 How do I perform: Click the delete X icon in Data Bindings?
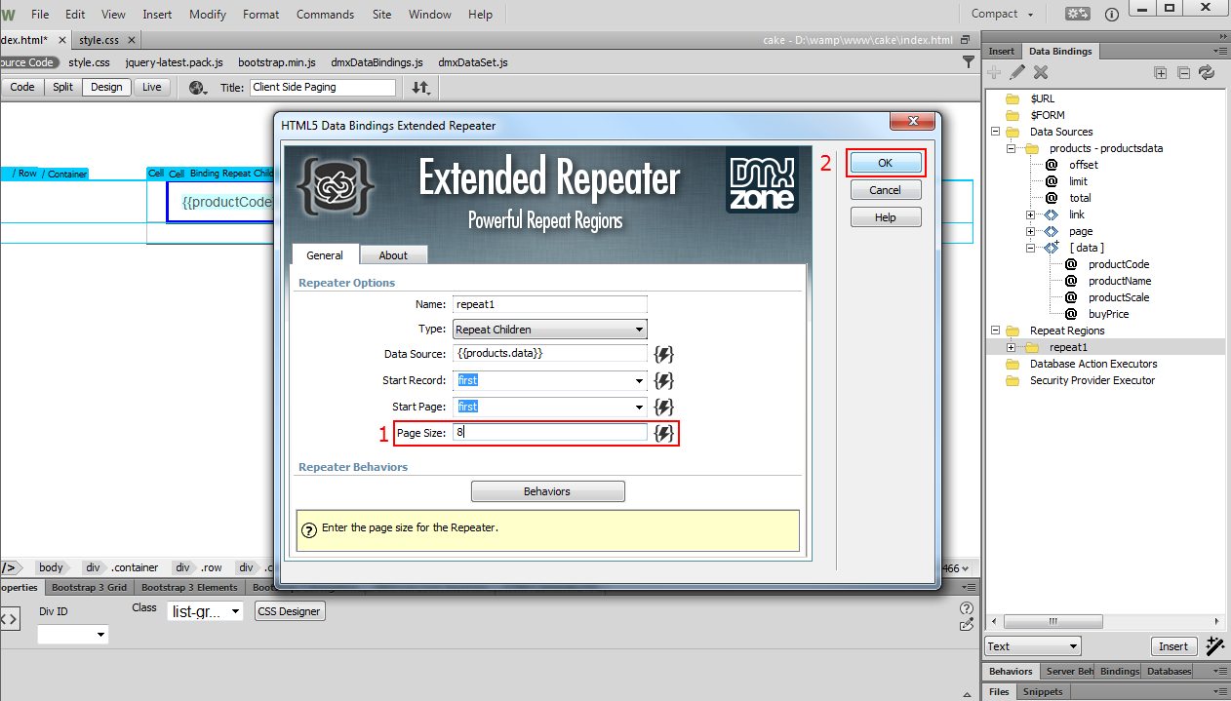click(x=1041, y=72)
